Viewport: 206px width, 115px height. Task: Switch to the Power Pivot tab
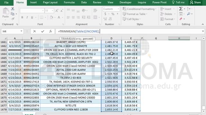(159, 3)
